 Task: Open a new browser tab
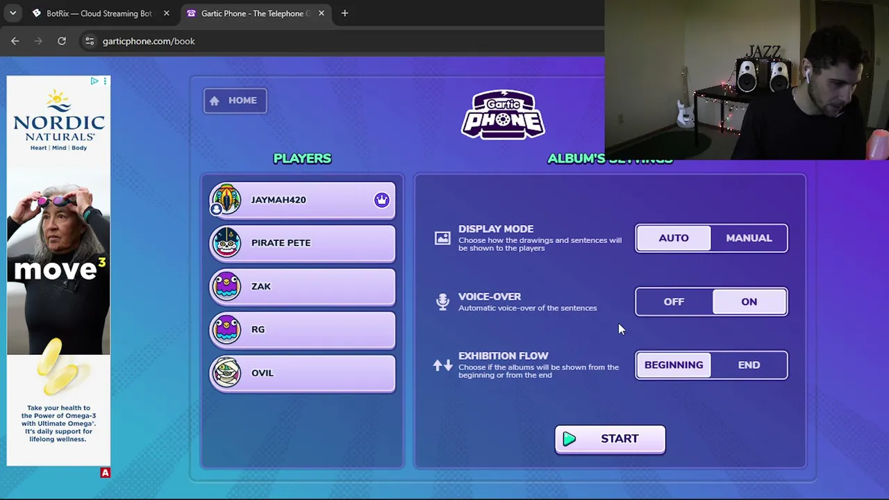point(344,13)
